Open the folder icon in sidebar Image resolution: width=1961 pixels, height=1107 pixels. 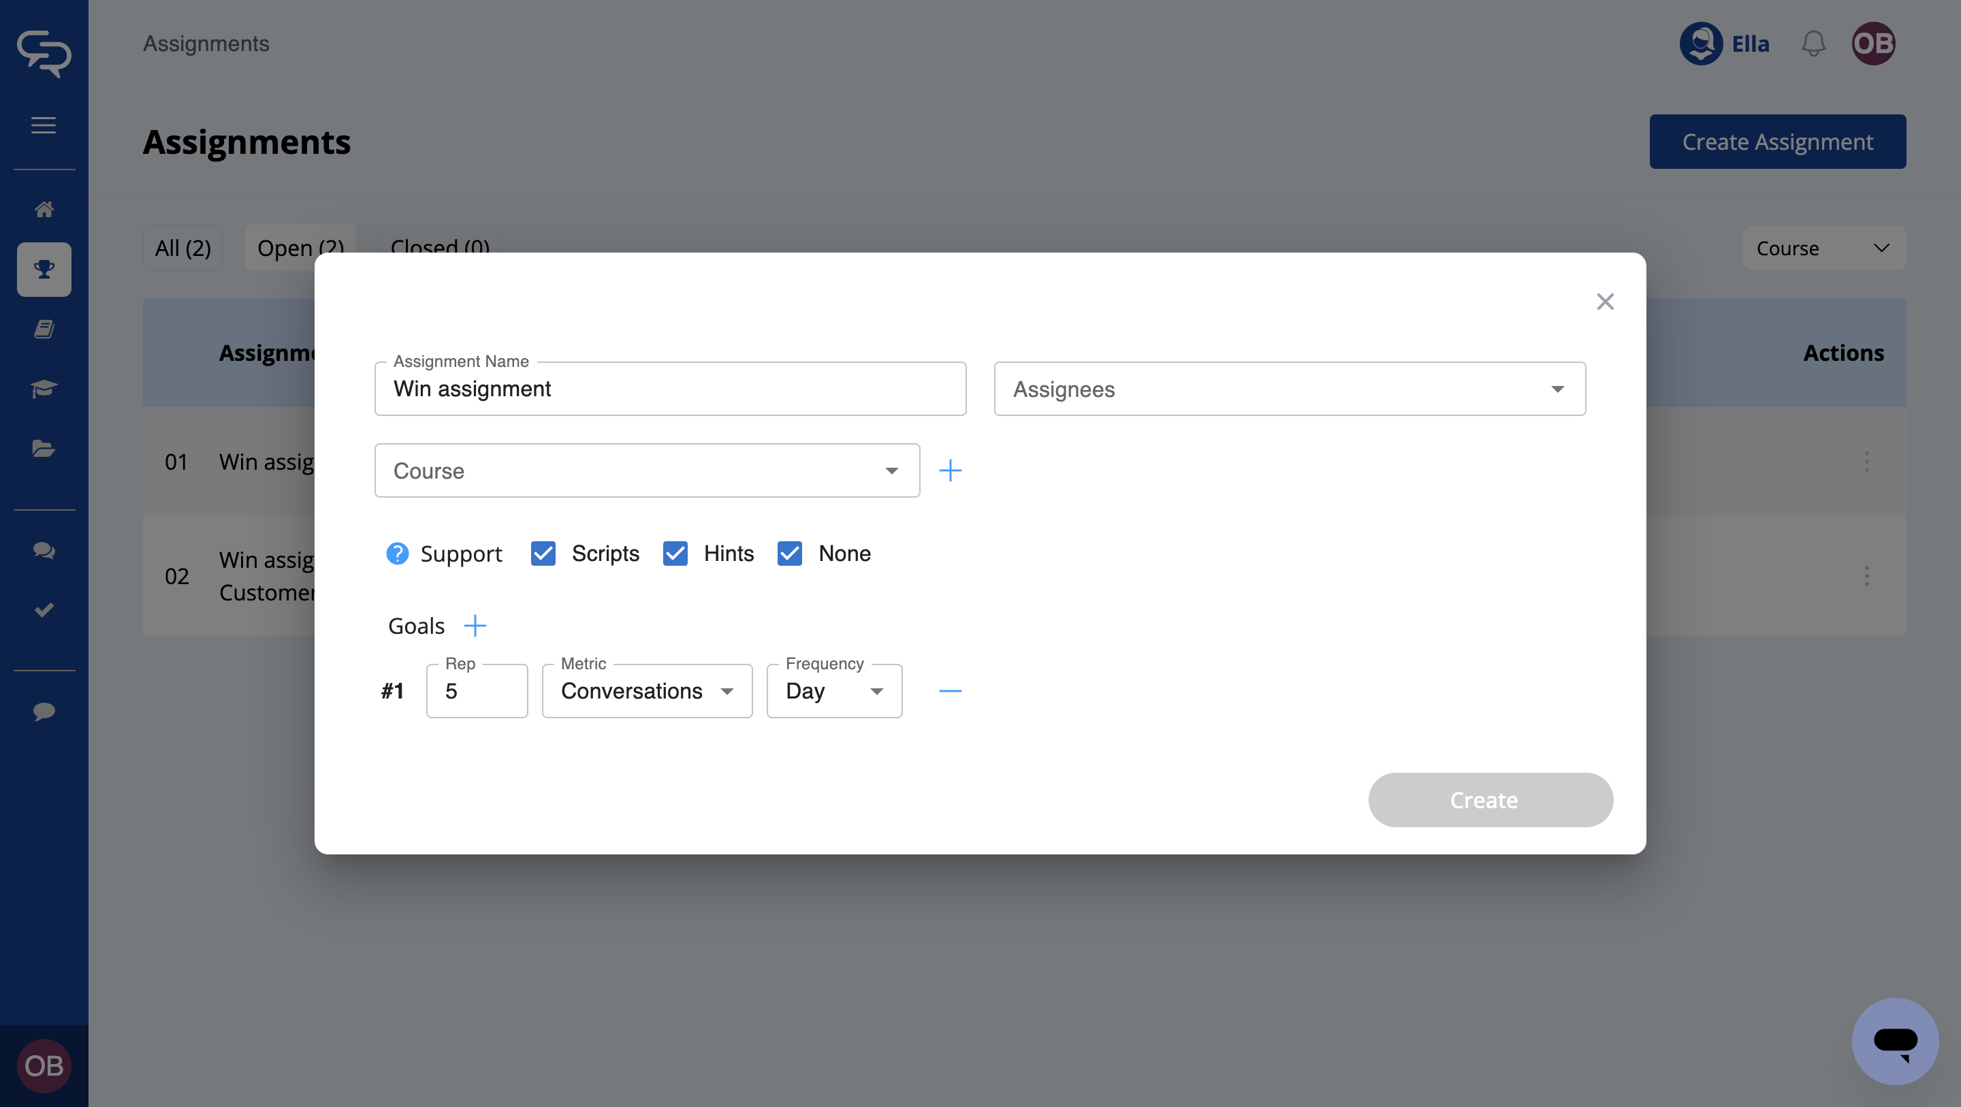click(44, 449)
